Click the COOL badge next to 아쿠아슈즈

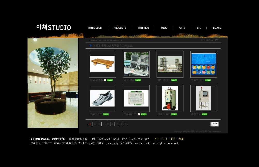point(106,114)
